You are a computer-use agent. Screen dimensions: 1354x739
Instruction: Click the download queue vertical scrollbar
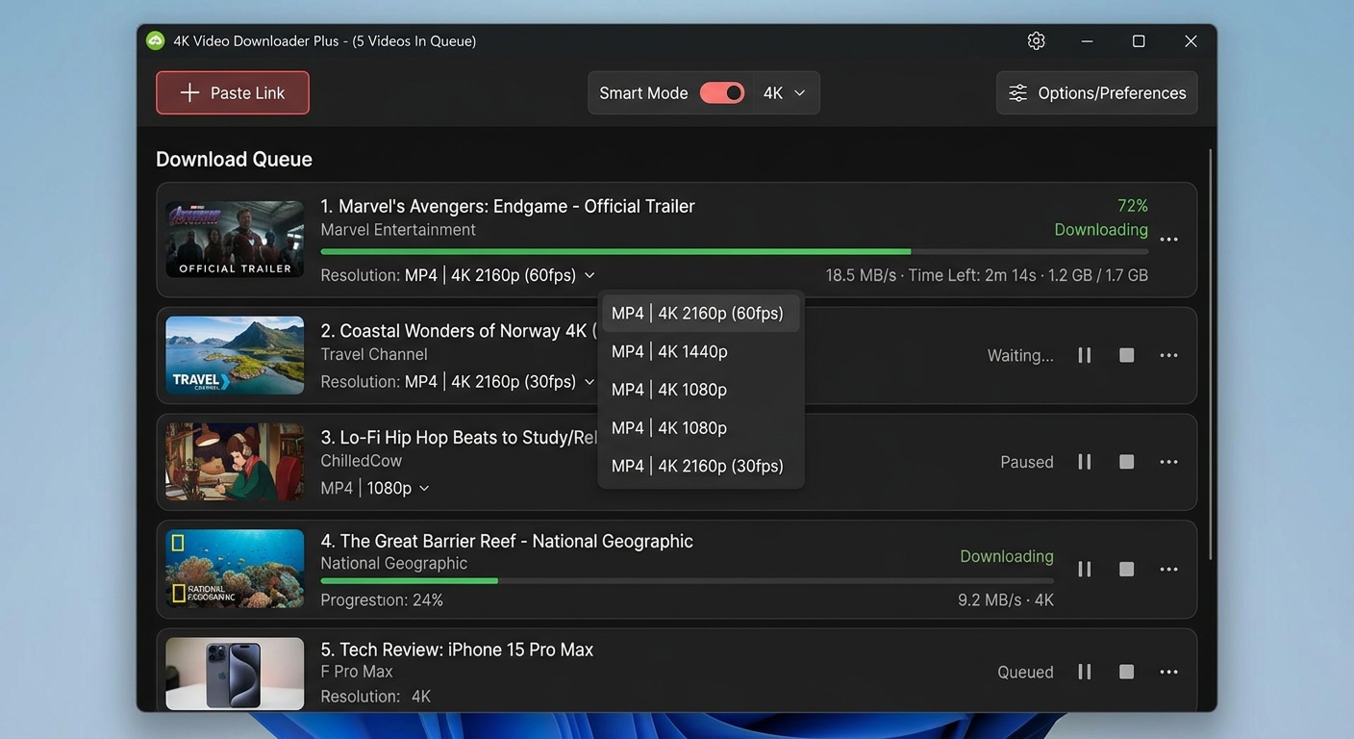pos(1210,356)
